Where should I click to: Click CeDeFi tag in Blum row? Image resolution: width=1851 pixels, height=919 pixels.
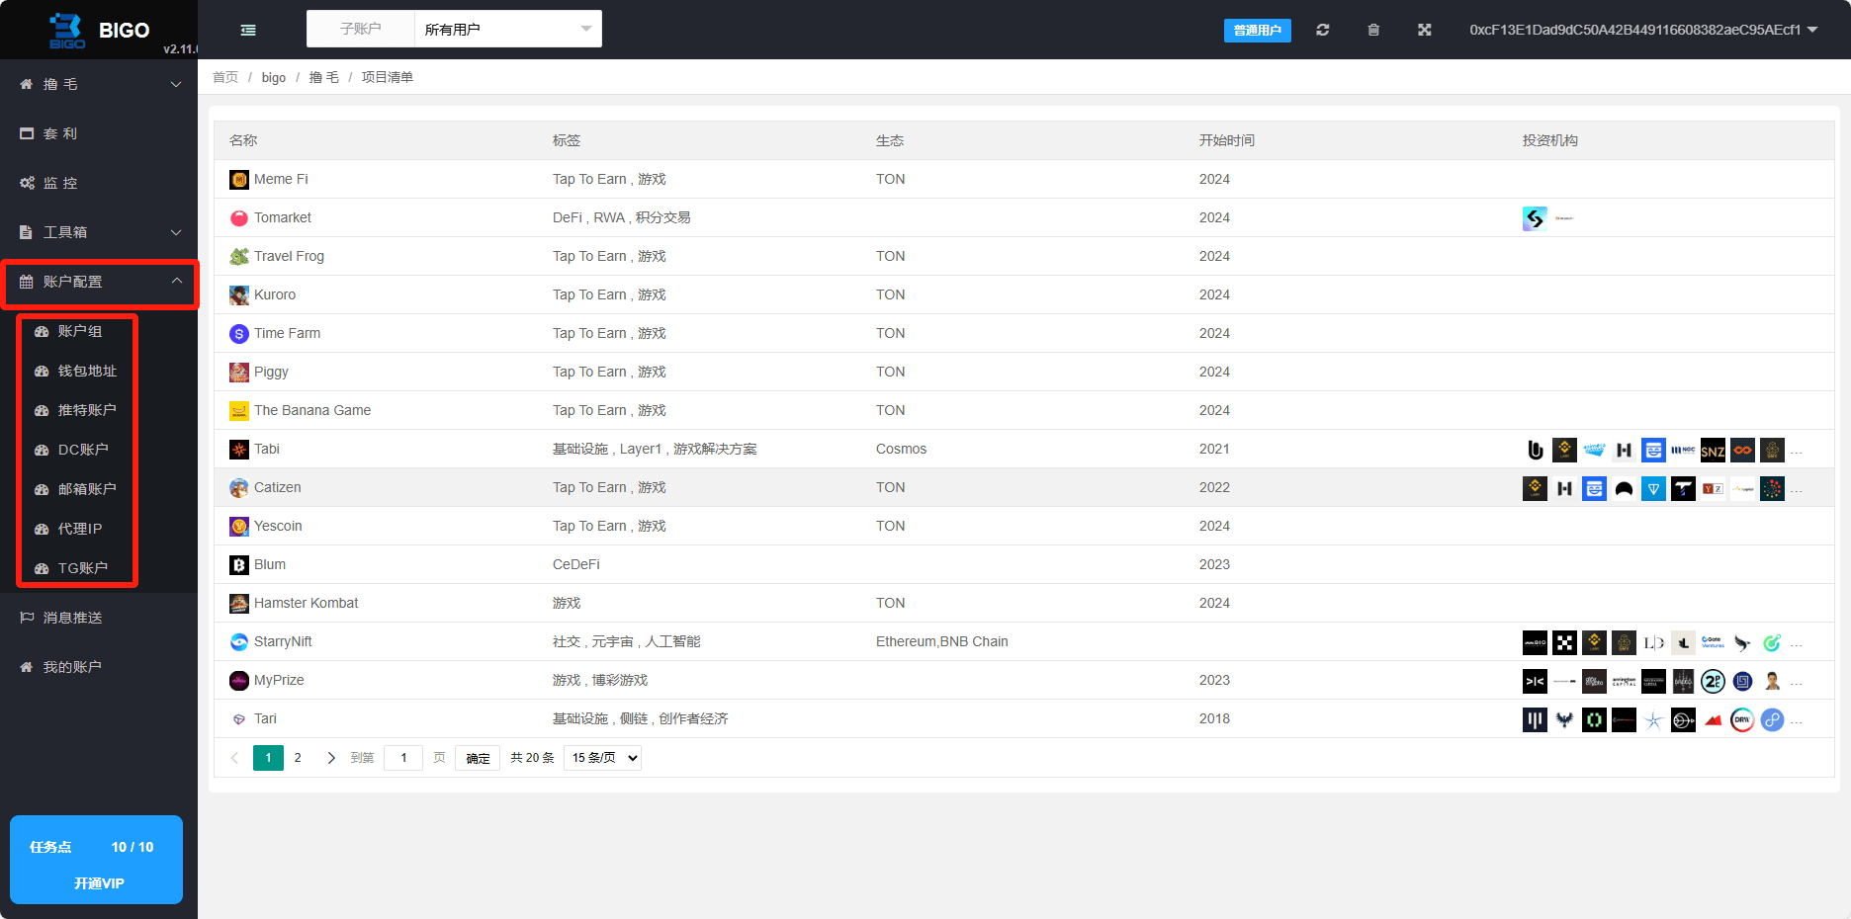coord(575,565)
